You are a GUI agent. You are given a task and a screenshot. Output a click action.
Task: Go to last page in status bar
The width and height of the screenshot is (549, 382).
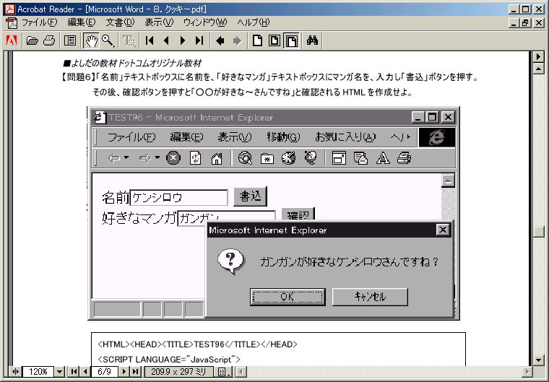tap(135, 371)
